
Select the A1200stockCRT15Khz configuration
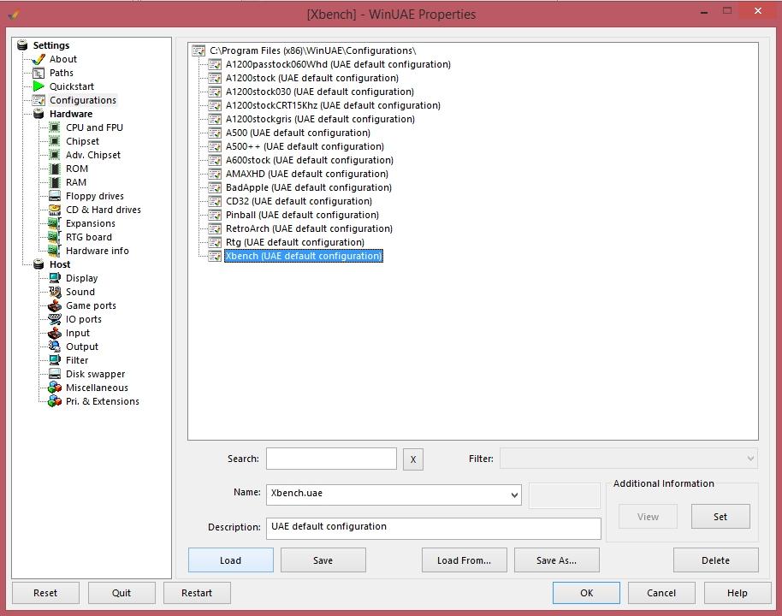333,106
